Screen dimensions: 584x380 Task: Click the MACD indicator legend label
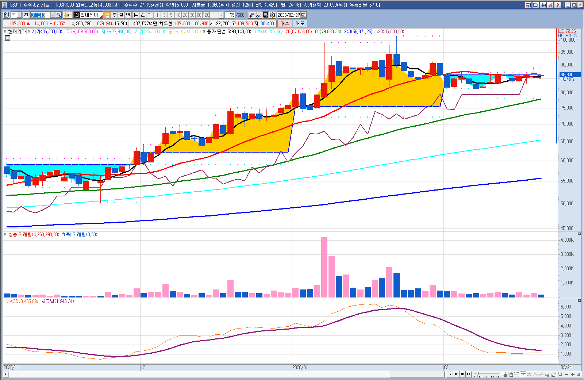point(22,302)
